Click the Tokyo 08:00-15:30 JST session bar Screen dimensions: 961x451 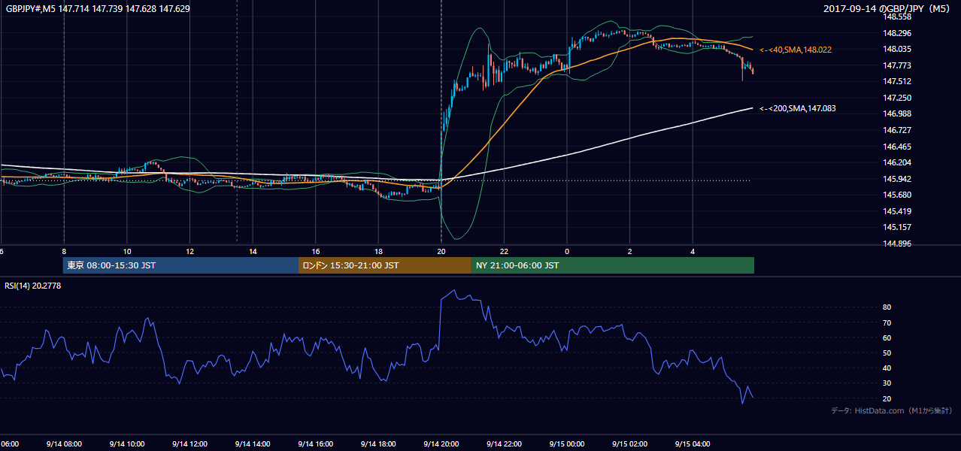coord(181,265)
